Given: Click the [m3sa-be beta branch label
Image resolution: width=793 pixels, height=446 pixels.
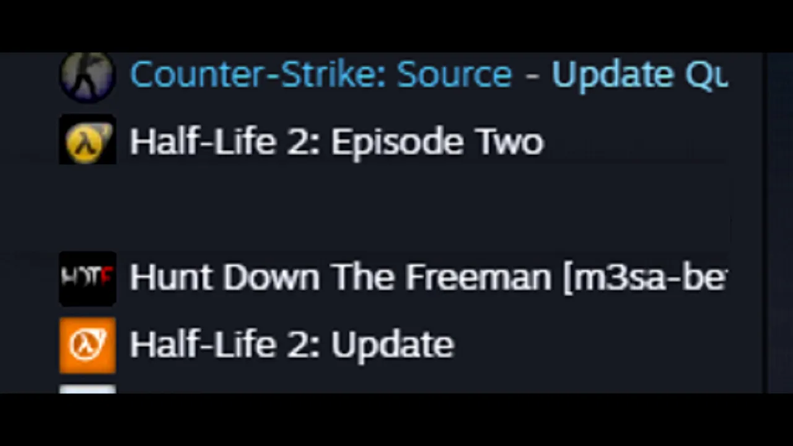Looking at the screenshot, I should point(645,278).
